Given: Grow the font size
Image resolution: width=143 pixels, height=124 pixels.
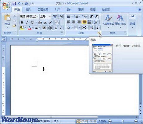Looking at the screenshot, I should 56,28.
